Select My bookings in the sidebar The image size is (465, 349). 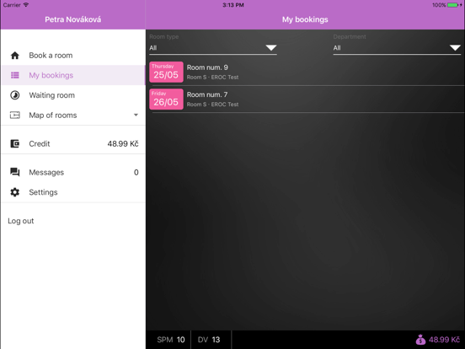coord(73,75)
